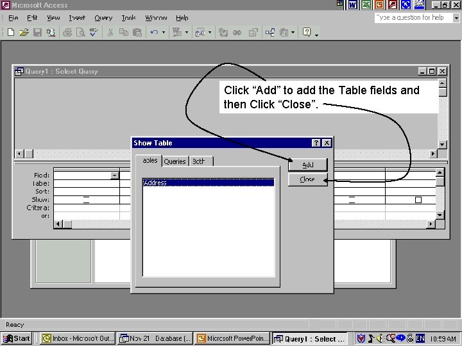
Task: Open the Field row dropdown arrow
Action: (x=114, y=176)
